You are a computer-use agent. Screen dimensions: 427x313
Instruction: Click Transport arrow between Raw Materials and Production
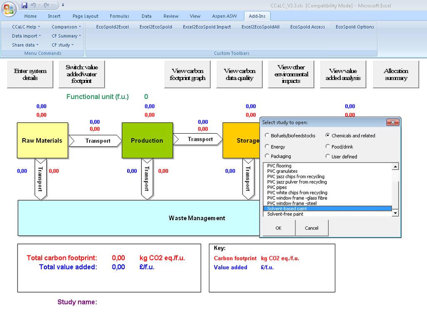95,141
